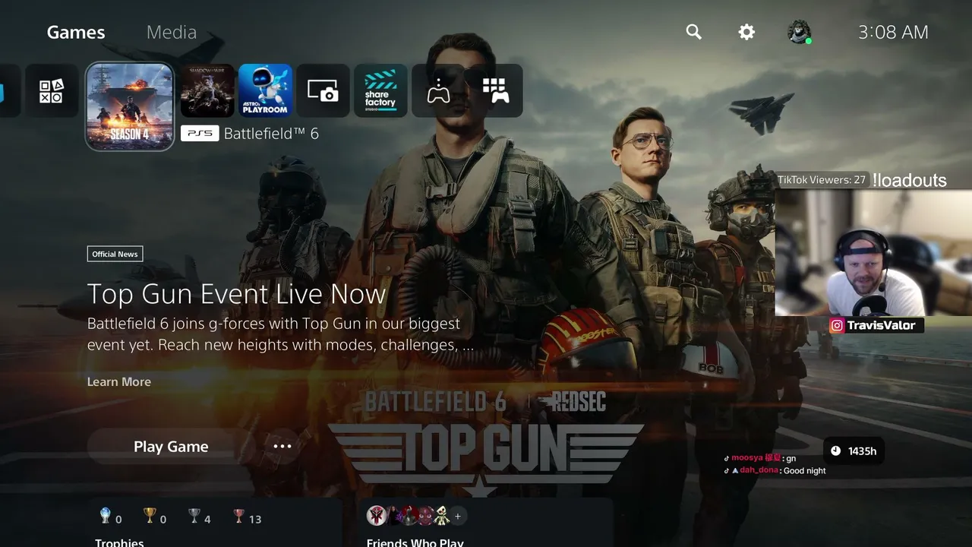This screenshot has width=972, height=547.
Task: Click the streamer webcam overlay
Action: (x=873, y=252)
